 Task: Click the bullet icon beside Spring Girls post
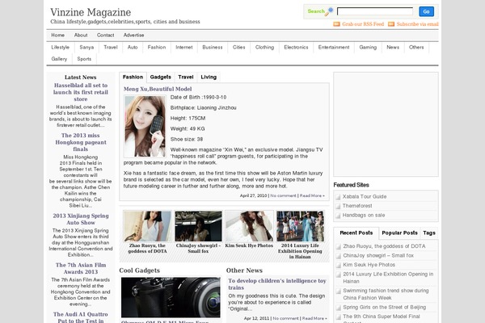(x=339, y=308)
